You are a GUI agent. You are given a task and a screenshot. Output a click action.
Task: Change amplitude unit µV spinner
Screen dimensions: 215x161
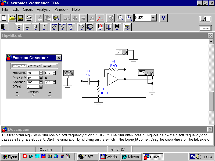[x=54, y=82]
